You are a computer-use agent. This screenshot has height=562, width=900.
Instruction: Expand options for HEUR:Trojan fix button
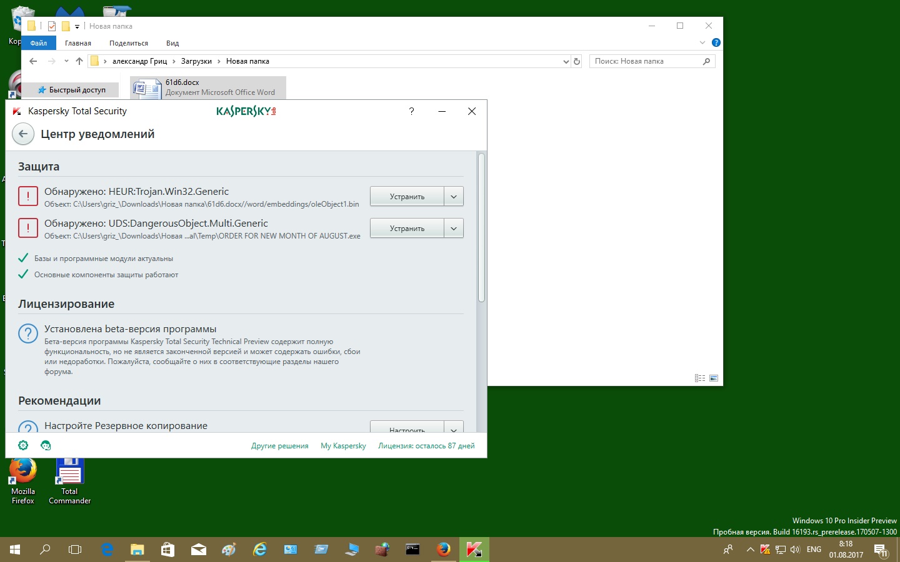(454, 196)
